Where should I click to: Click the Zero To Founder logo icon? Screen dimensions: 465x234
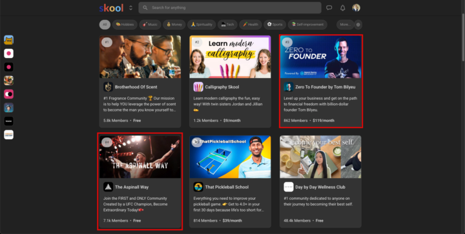[x=288, y=87]
